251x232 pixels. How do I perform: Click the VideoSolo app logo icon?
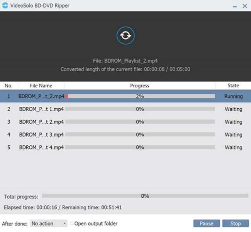[x=5, y=5]
